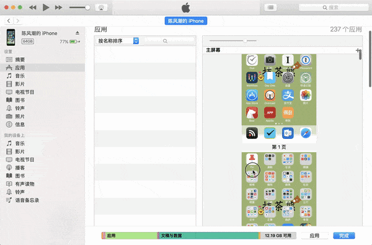The image size is (372, 245).
Task: Select the 1Password app icon
Action: [306, 60]
